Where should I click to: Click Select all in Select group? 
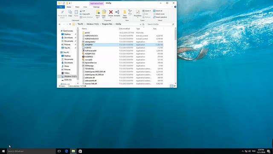pos(158,11)
